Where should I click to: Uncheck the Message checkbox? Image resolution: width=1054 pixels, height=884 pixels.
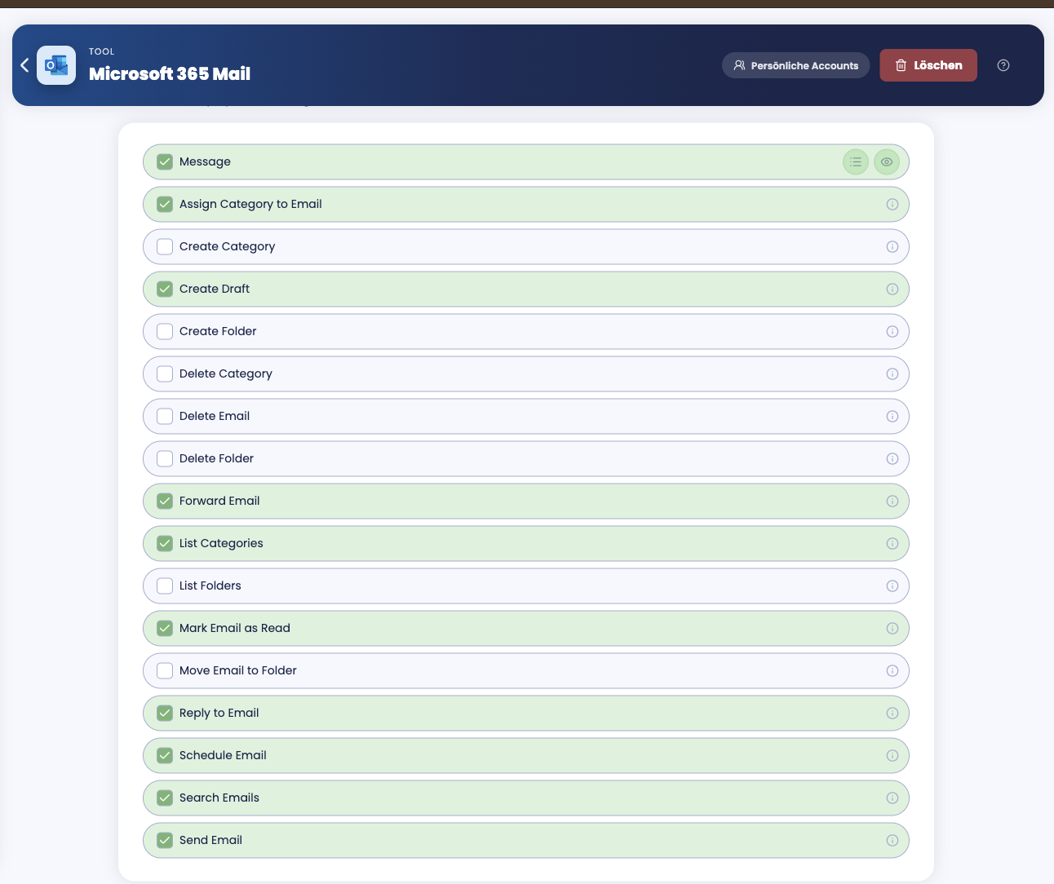point(165,161)
